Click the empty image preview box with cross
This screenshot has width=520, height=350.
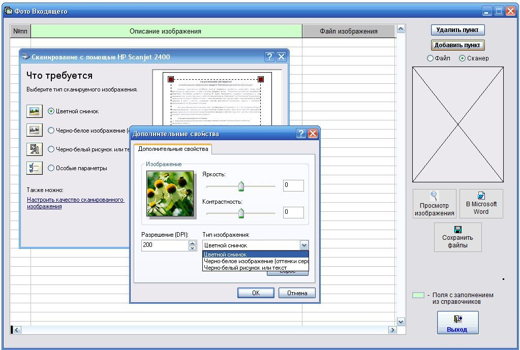457,124
